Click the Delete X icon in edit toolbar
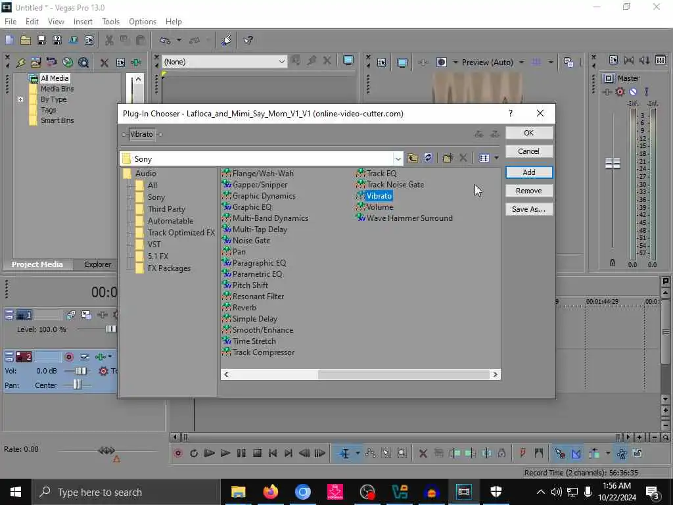Image resolution: width=673 pixels, height=505 pixels. tap(423, 453)
